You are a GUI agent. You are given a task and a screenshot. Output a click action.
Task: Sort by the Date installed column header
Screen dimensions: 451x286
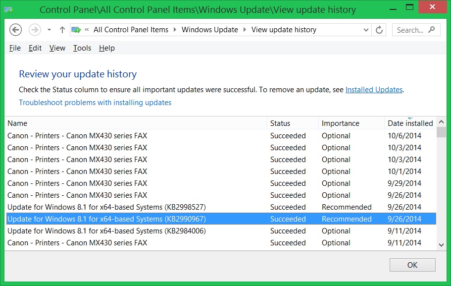pyautogui.click(x=410, y=123)
